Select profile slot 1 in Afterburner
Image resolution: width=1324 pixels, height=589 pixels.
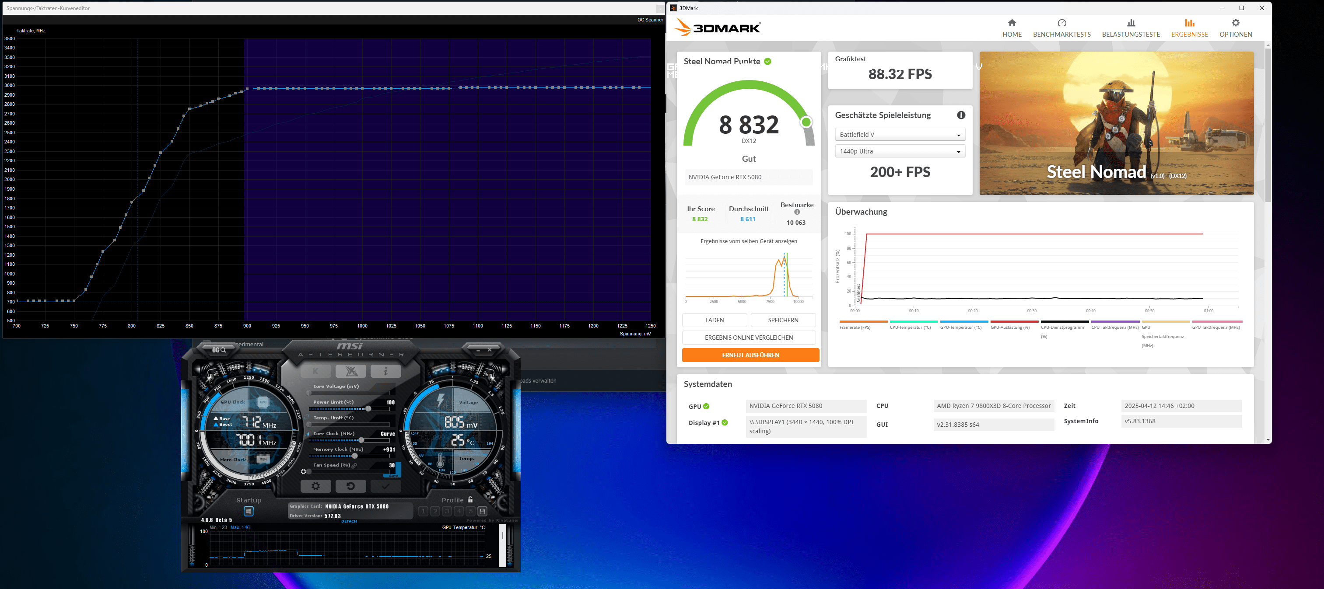pyautogui.click(x=423, y=511)
